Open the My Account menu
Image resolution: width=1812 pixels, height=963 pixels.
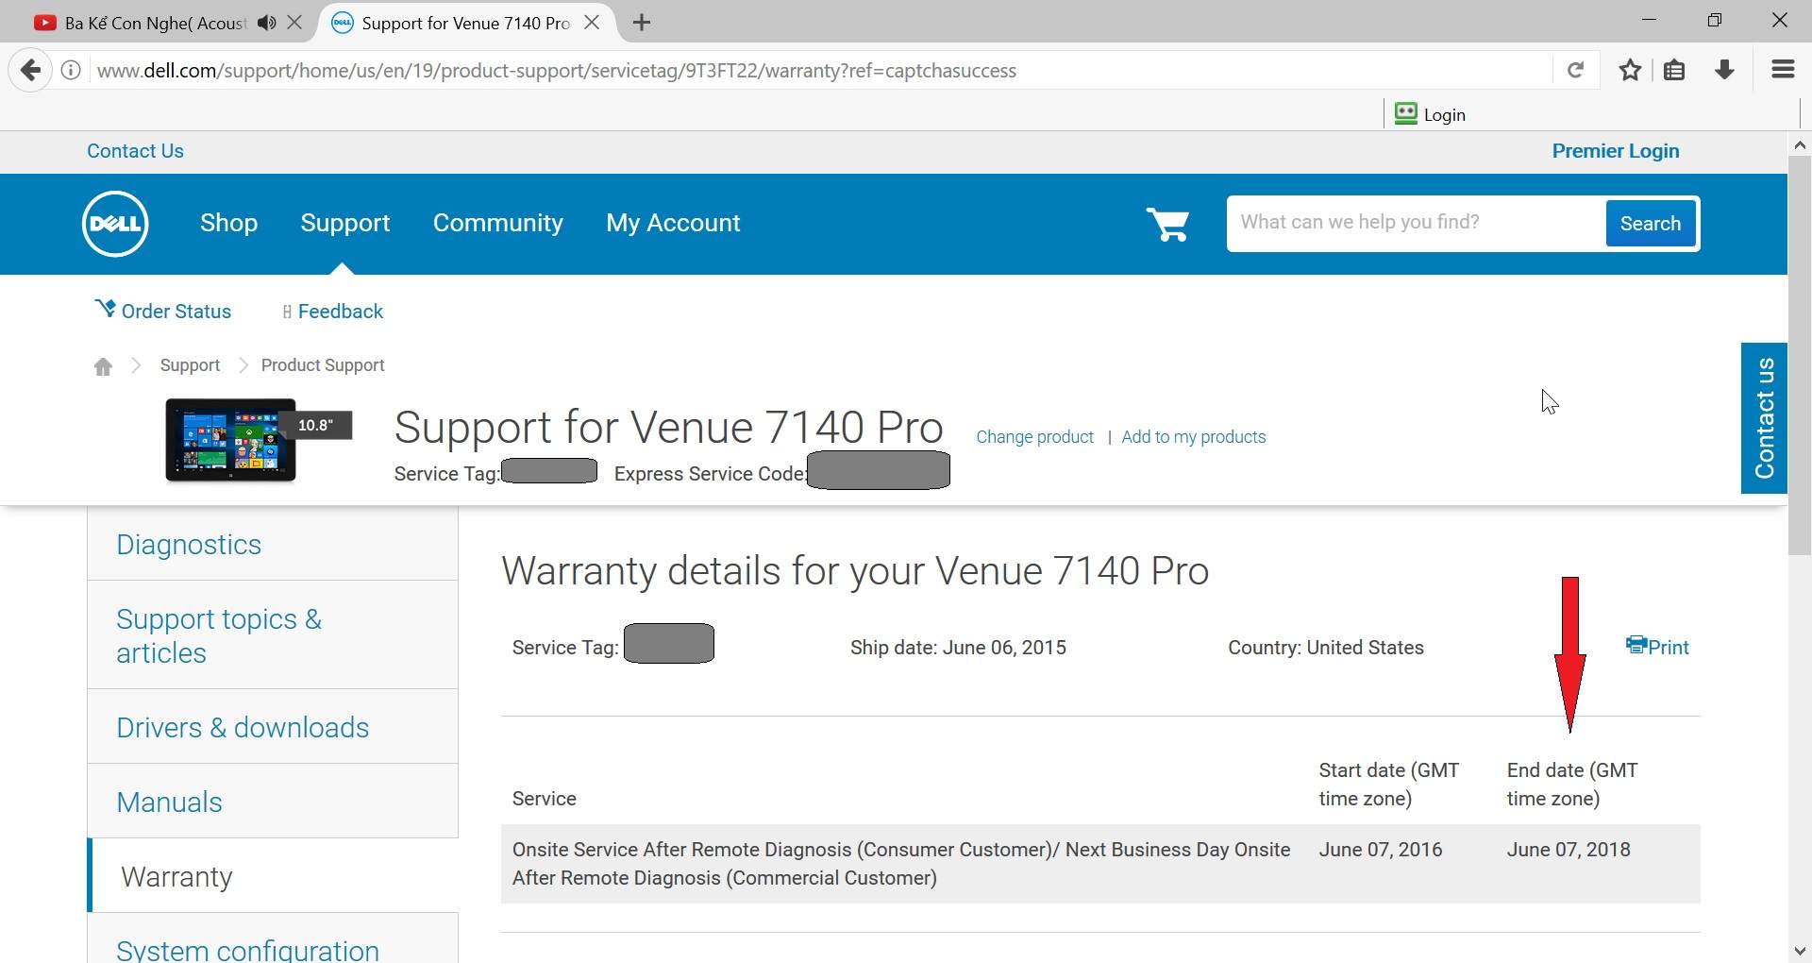673,223
